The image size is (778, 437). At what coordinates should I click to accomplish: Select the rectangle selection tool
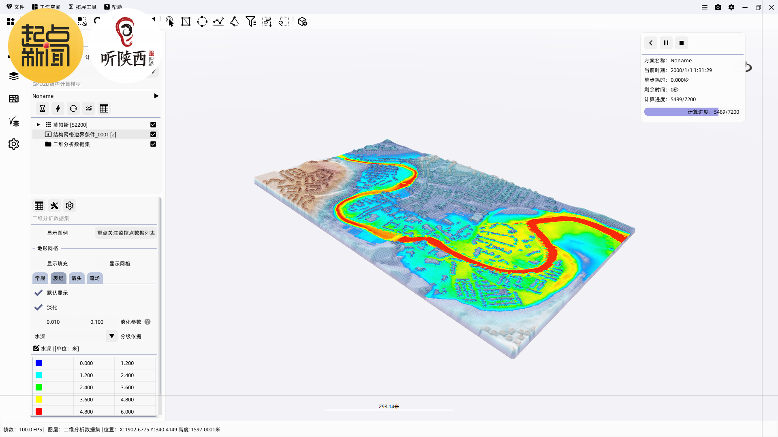click(186, 22)
